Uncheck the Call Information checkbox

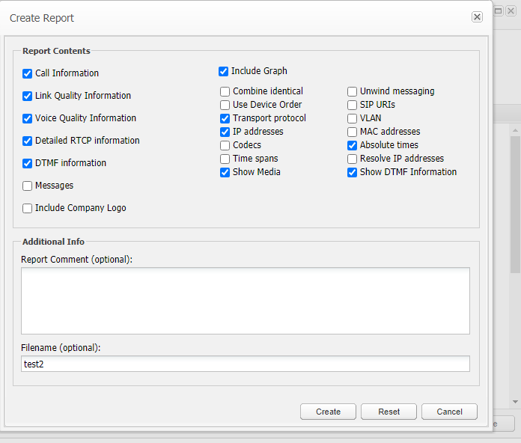(x=28, y=73)
